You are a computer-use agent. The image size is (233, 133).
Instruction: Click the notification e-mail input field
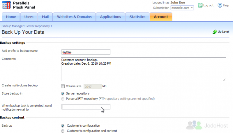point(86,107)
